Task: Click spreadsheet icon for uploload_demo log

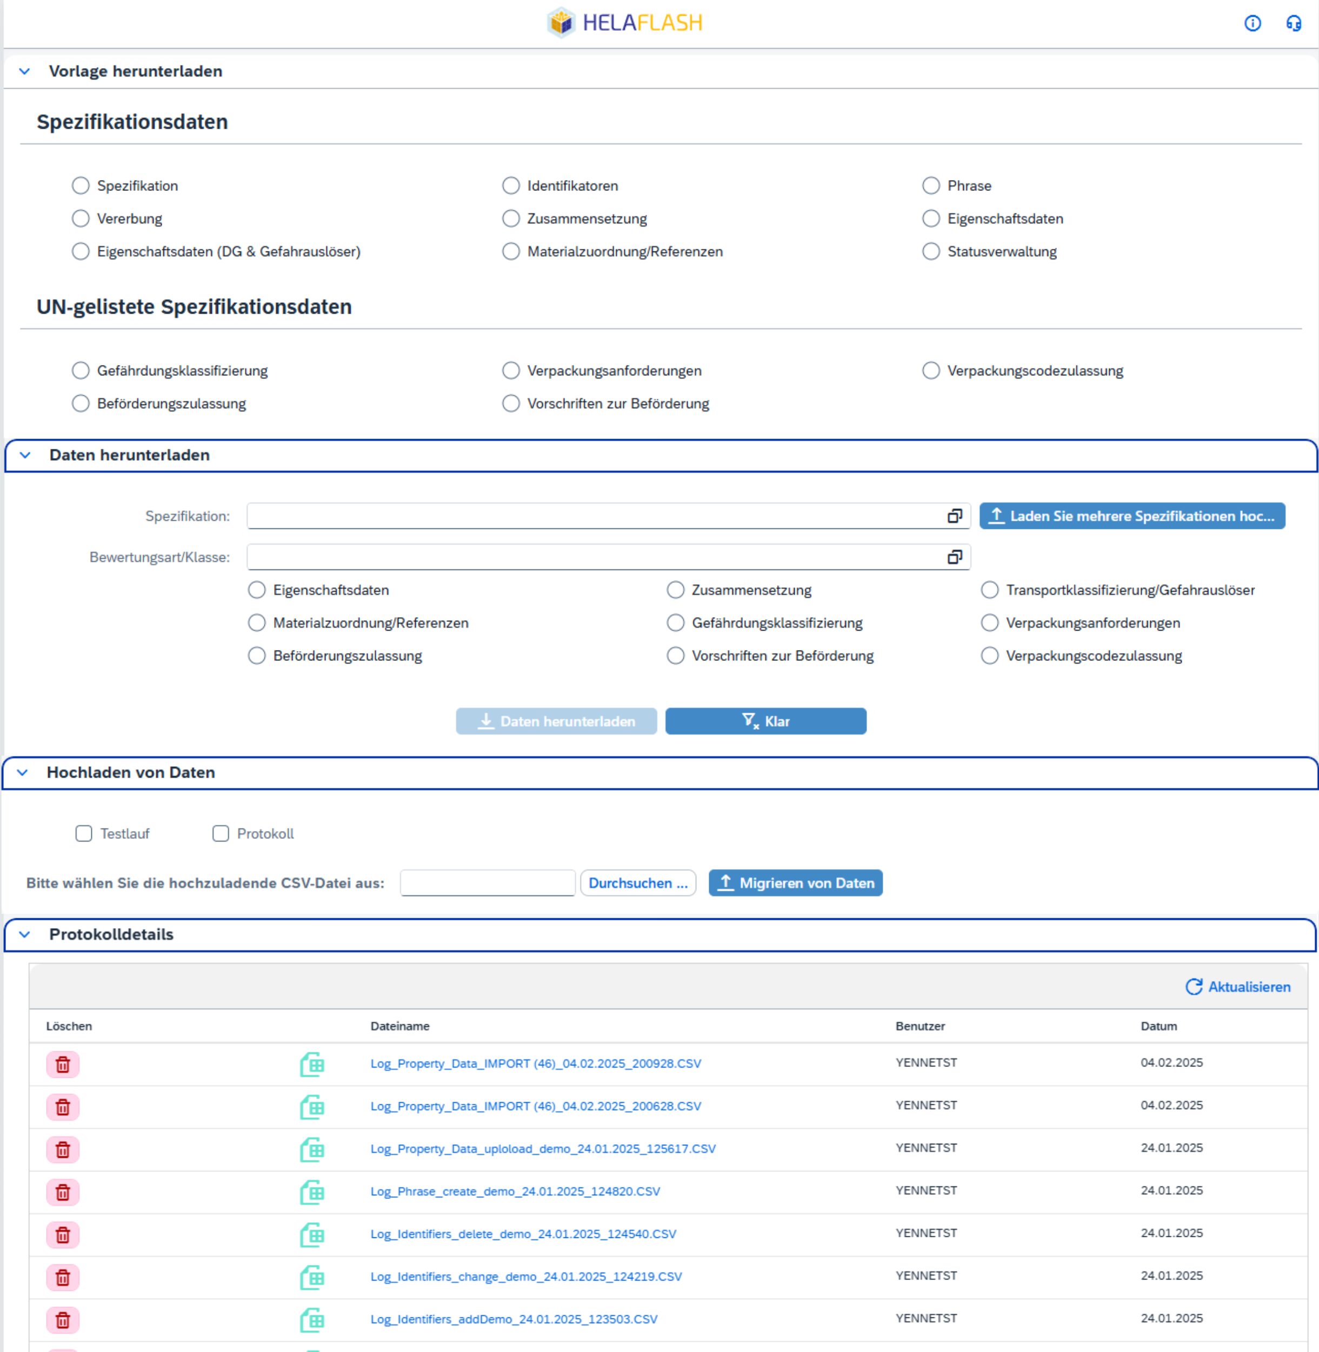Action: (312, 1150)
